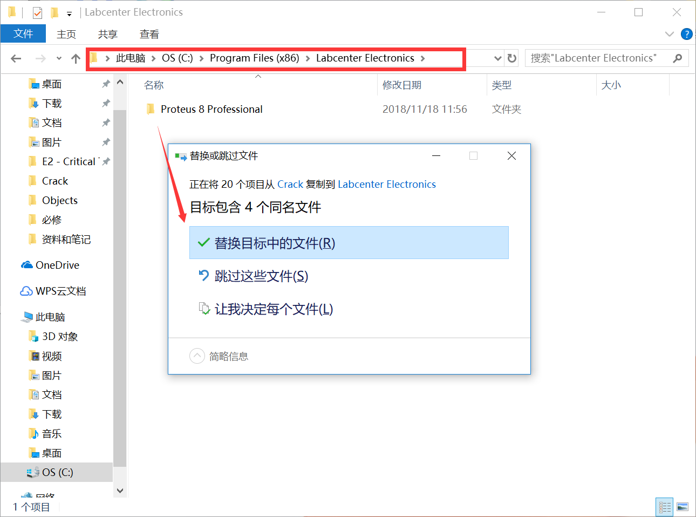The width and height of the screenshot is (696, 517).
Task: Open the recent locations dropdown arrow
Action: click(x=59, y=58)
